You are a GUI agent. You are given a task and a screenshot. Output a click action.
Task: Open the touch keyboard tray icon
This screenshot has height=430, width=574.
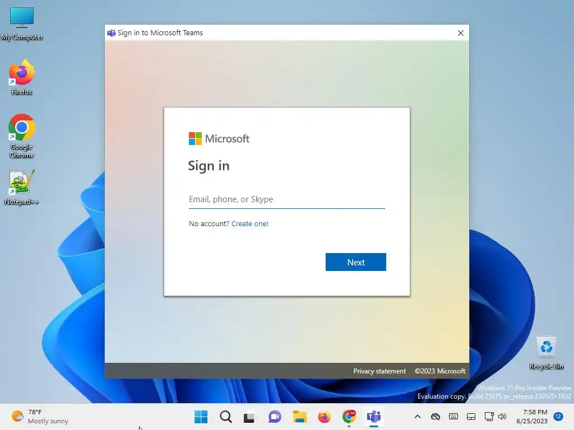coord(453,417)
